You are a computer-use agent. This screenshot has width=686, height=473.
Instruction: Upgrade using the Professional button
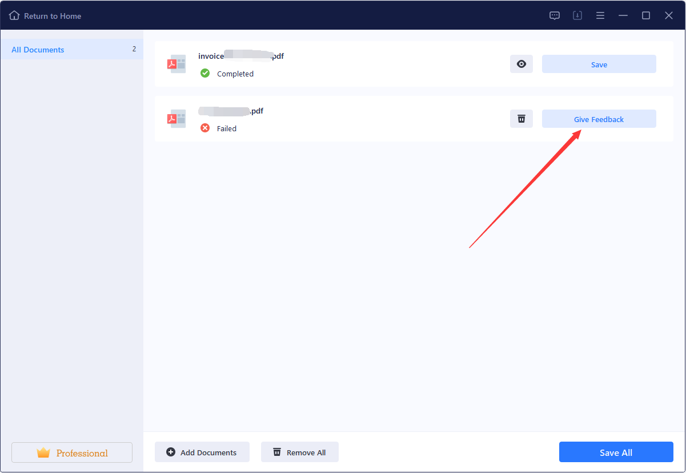[x=71, y=452]
